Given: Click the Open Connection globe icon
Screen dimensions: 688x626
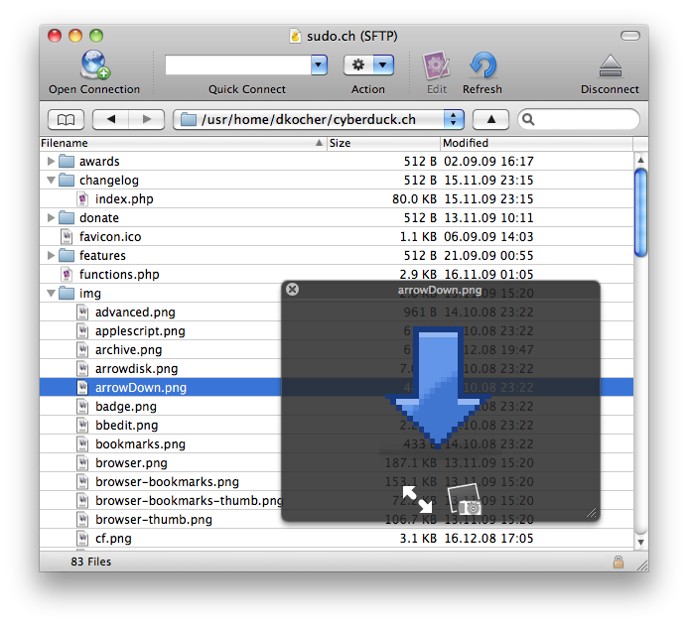Looking at the screenshot, I should tap(94, 65).
